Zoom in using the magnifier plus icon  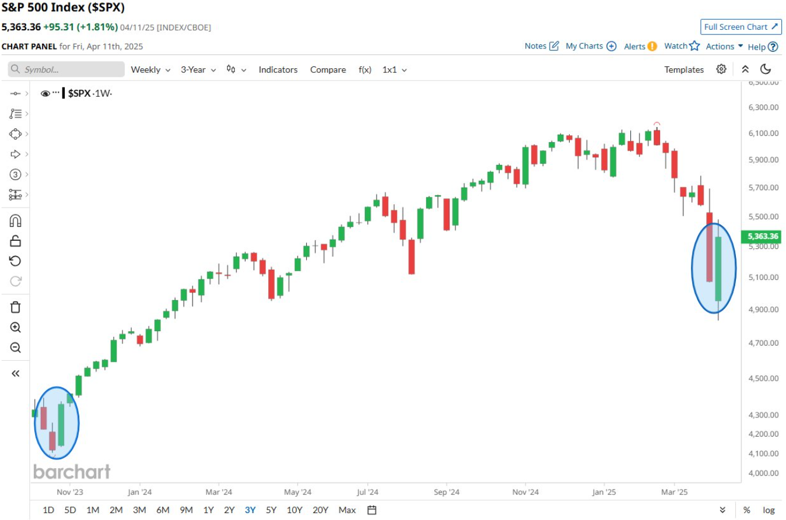click(x=16, y=328)
